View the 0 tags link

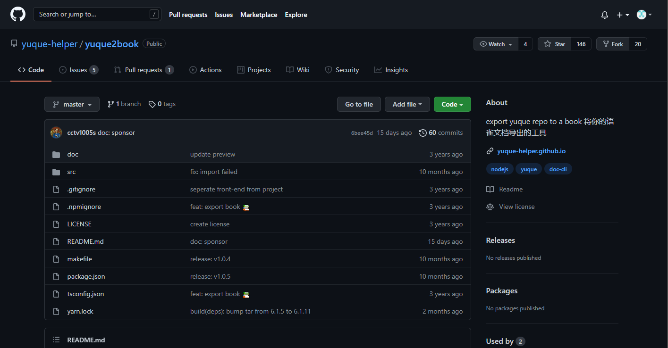pyautogui.click(x=162, y=104)
